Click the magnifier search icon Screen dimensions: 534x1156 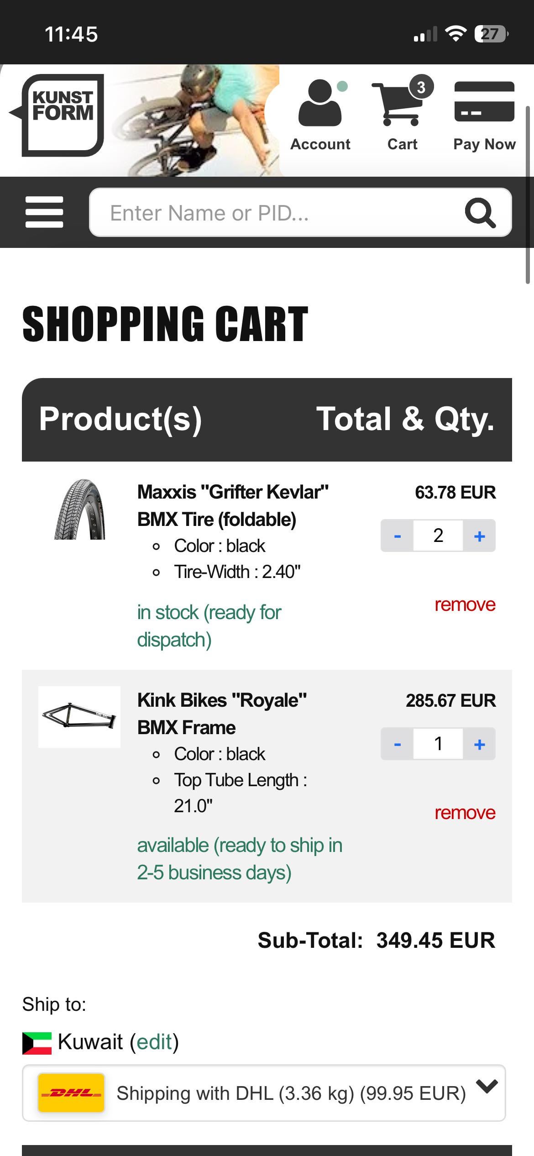click(480, 213)
